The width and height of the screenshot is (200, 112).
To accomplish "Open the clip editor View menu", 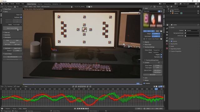I will (26, 7).
